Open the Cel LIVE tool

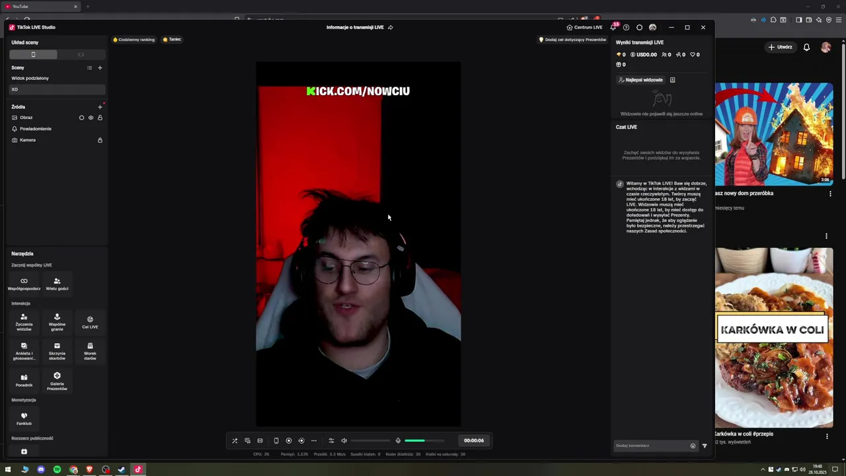(x=90, y=322)
